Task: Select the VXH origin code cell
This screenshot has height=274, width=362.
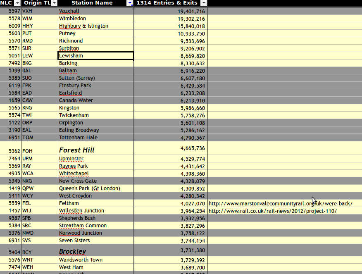Action: pos(39,11)
